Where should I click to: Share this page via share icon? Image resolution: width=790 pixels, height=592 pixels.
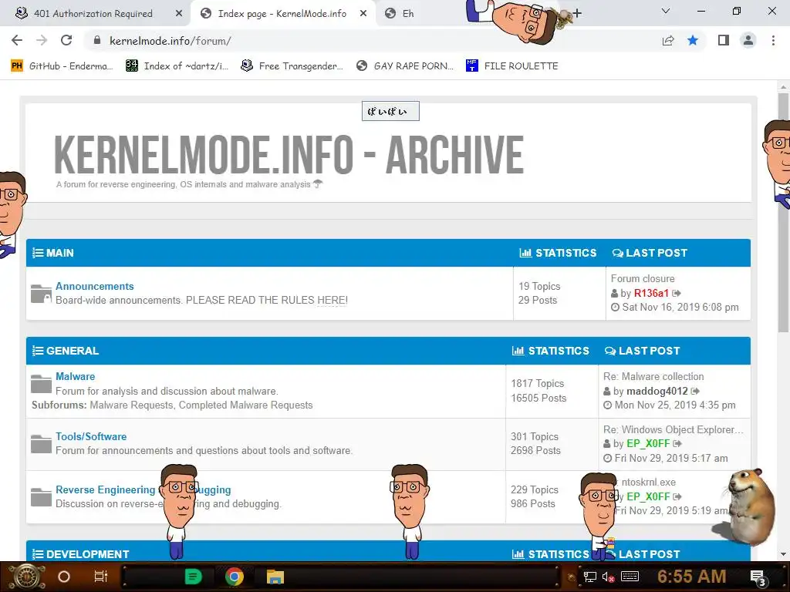tap(668, 41)
